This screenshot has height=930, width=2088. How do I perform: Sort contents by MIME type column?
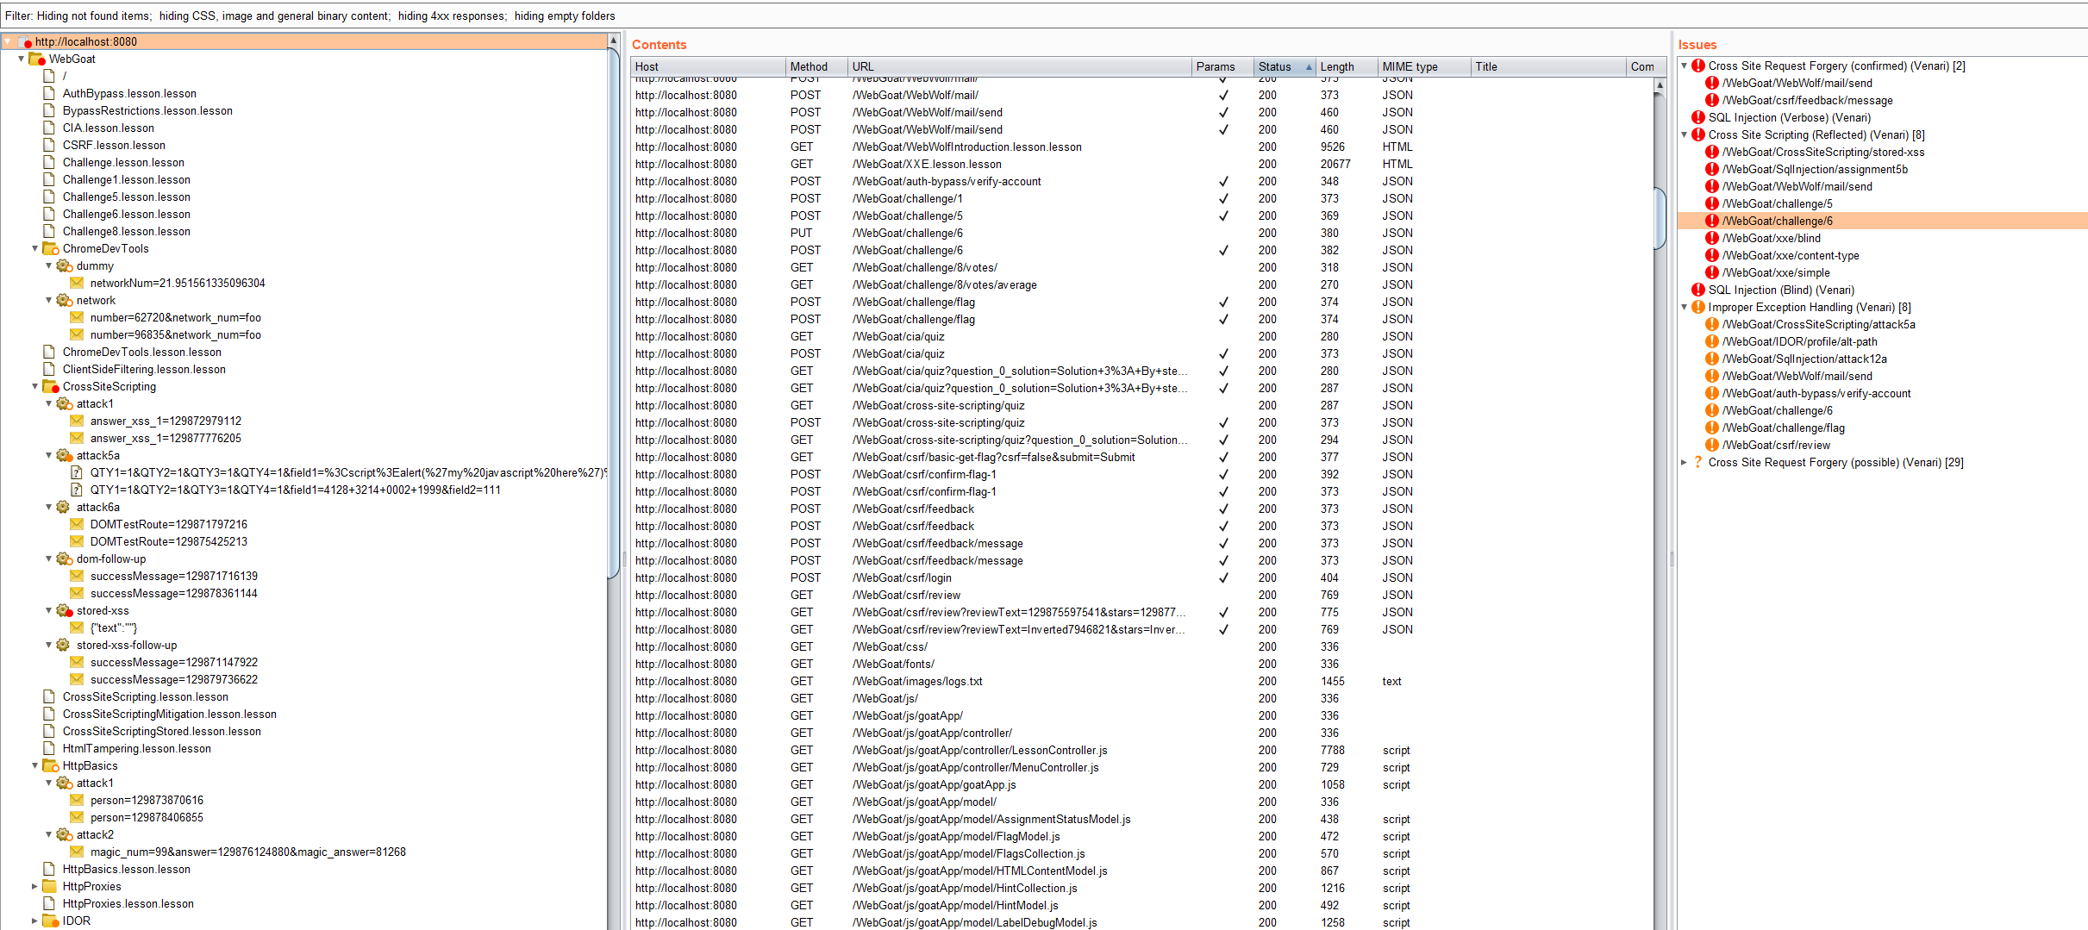(x=1424, y=66)
